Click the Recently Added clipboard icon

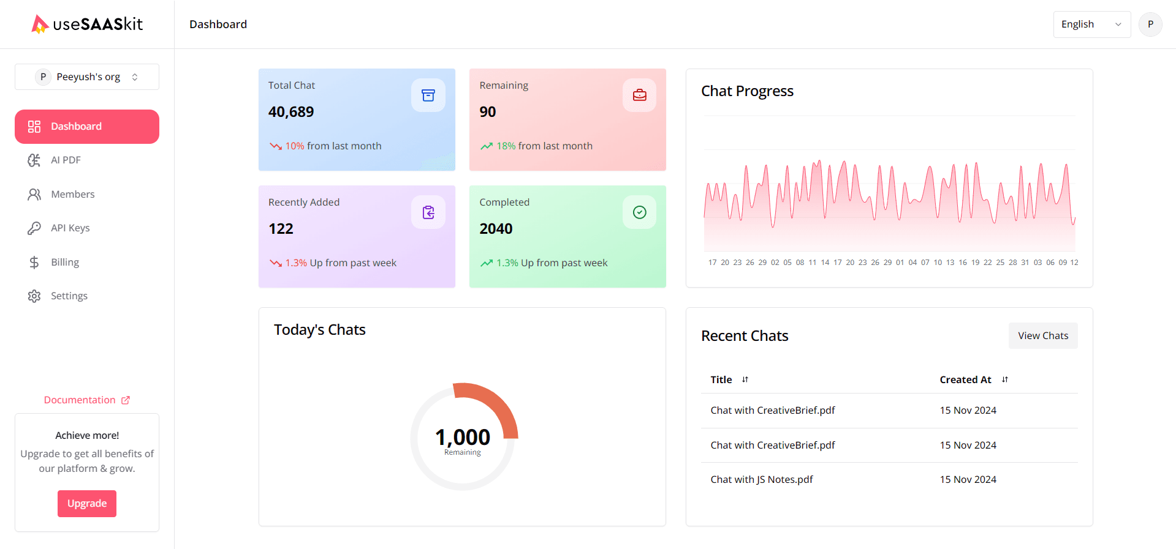428,212
